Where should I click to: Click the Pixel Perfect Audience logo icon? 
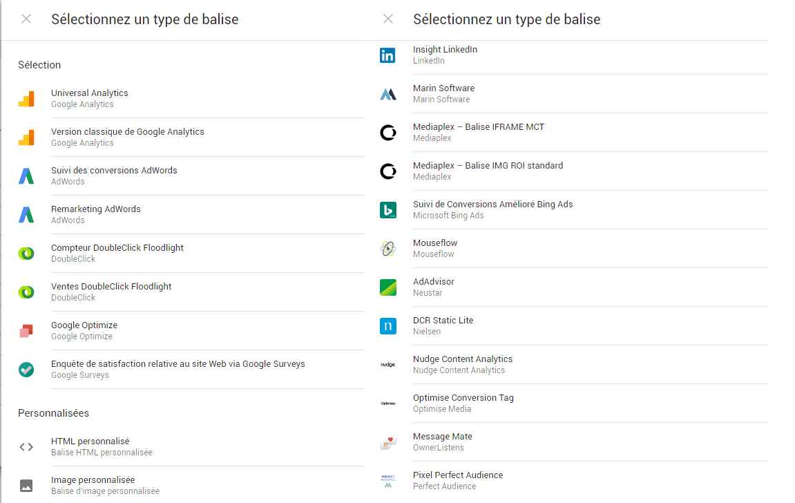click(388, 481)
